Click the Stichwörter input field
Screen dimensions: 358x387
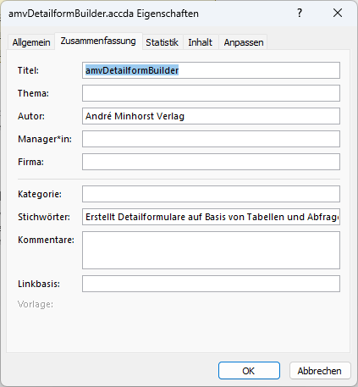point(211,217)
